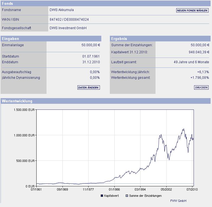Click the Kapitalwert legend label
This screenshot has height=207, width=212.
click(112, 196)
